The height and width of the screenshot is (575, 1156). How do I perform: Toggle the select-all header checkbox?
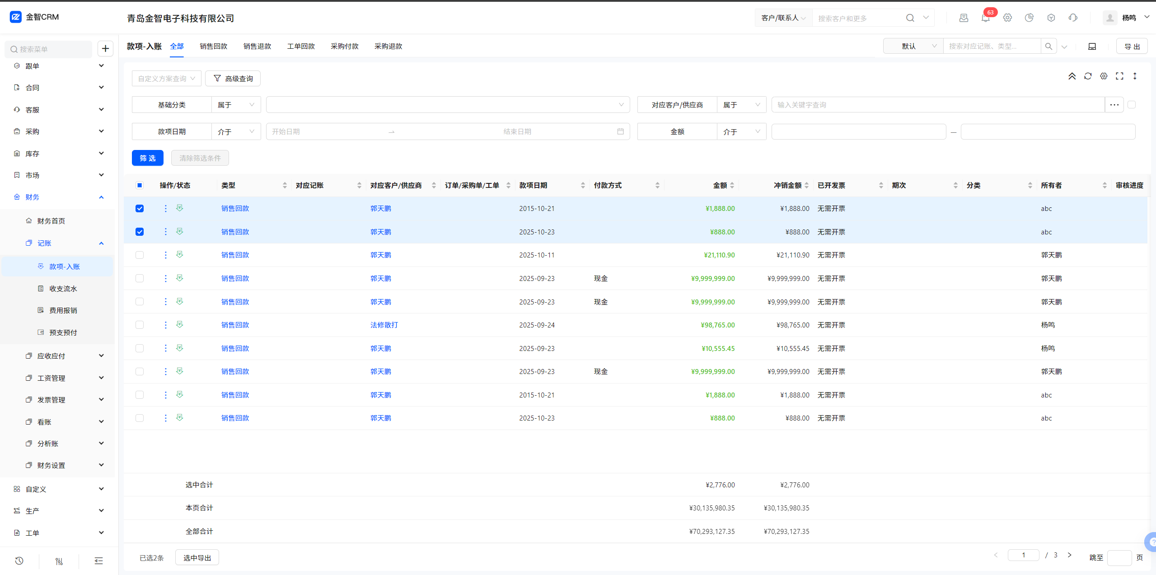(x=140, y=185)
